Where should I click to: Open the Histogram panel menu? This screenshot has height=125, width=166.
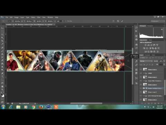coord(165,26)
